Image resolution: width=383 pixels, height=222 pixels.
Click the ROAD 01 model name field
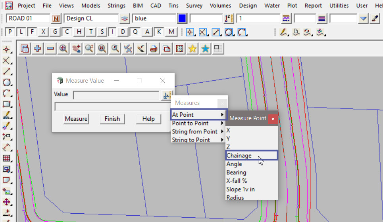28,19
